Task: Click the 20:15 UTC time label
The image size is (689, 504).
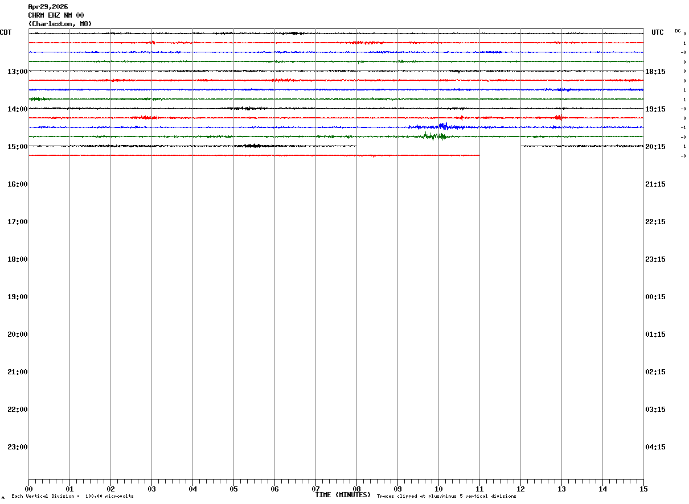Action: [x=655, y=146]
